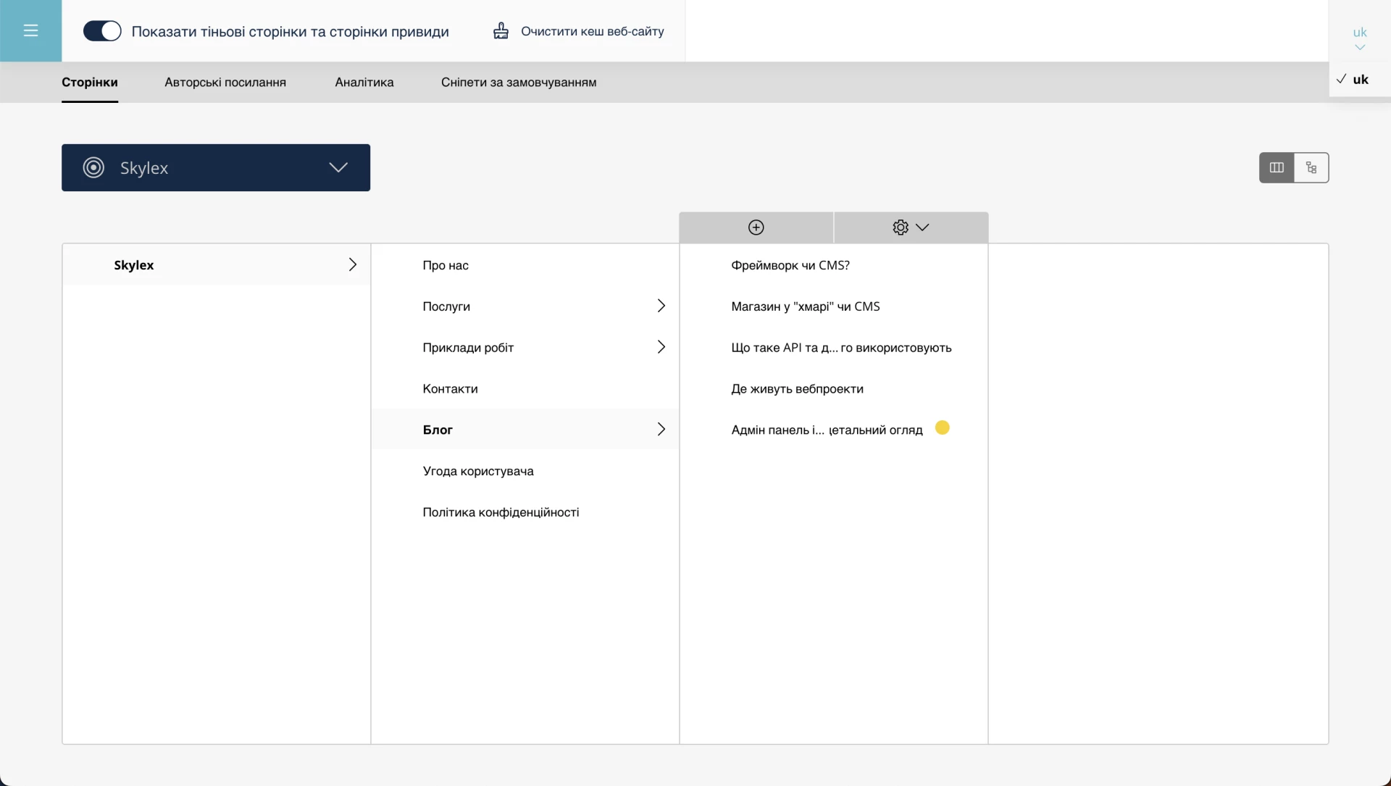Click the add page plus icon
1391x786 pixels.
[x=756, y=227]
